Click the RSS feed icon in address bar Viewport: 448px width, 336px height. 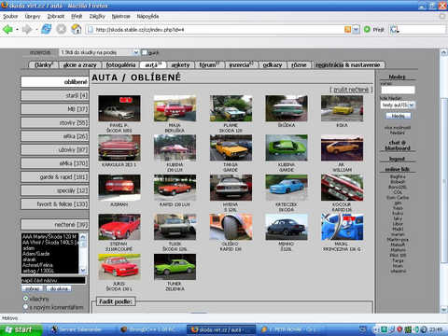point(347,30)
